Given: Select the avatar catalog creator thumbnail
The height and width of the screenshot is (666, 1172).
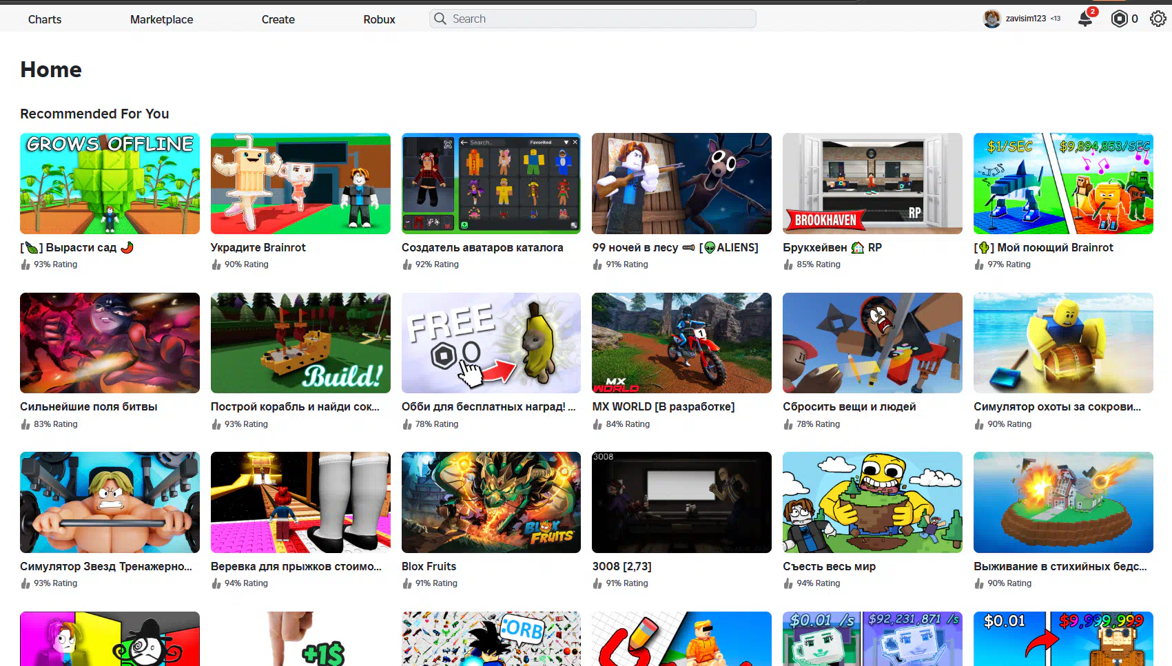Looking at the screenshot, I should pyautogui.click(x=491, y=183).
